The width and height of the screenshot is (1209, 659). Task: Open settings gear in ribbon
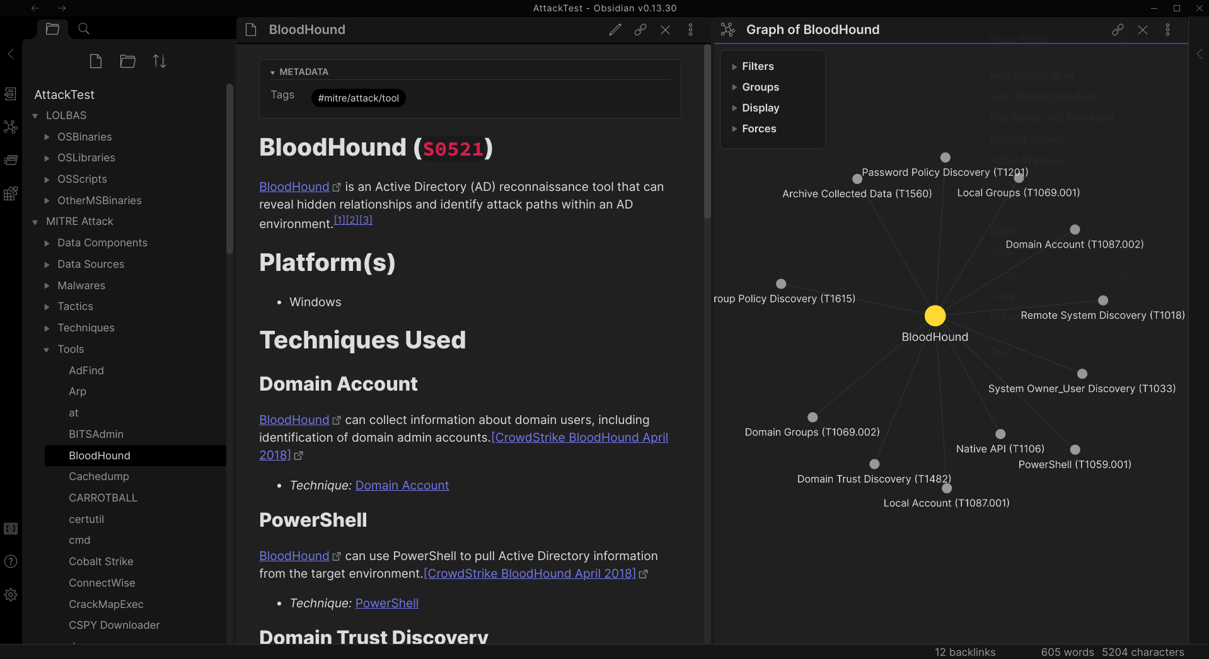point(11,595)
